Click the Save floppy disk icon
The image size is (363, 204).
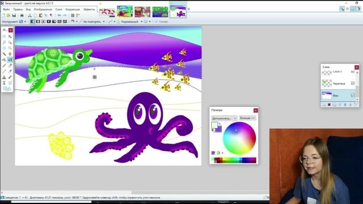point(14,15)
